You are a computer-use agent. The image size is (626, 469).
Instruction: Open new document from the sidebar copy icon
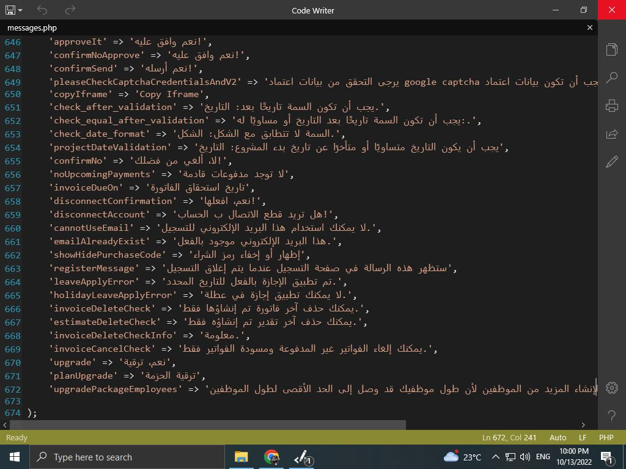[611, 49]
